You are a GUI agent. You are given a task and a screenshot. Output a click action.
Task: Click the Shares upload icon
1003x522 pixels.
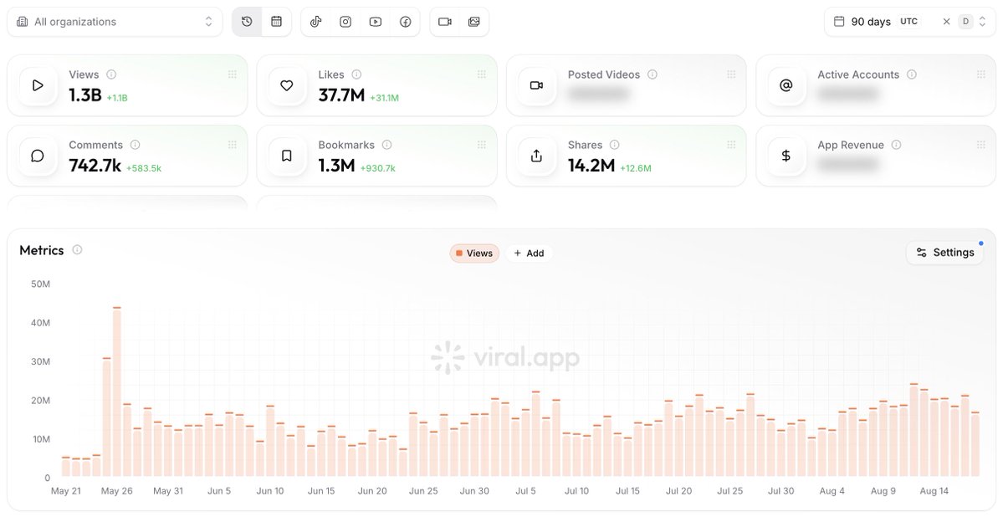537,156
